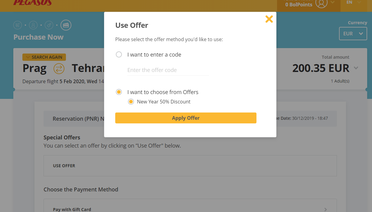
Task: Click the flight step airplane icon
Action: tap(18, 25)
